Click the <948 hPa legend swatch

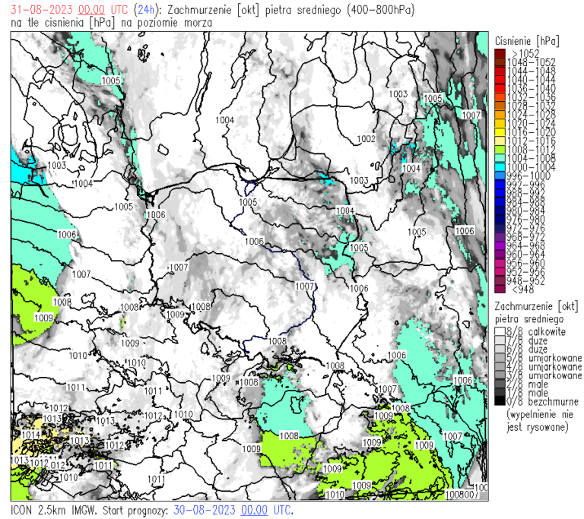point(499,287)
